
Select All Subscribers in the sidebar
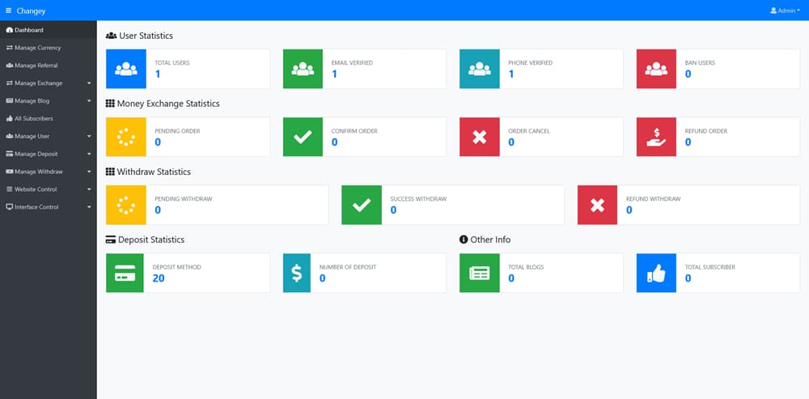coord(33,119)
